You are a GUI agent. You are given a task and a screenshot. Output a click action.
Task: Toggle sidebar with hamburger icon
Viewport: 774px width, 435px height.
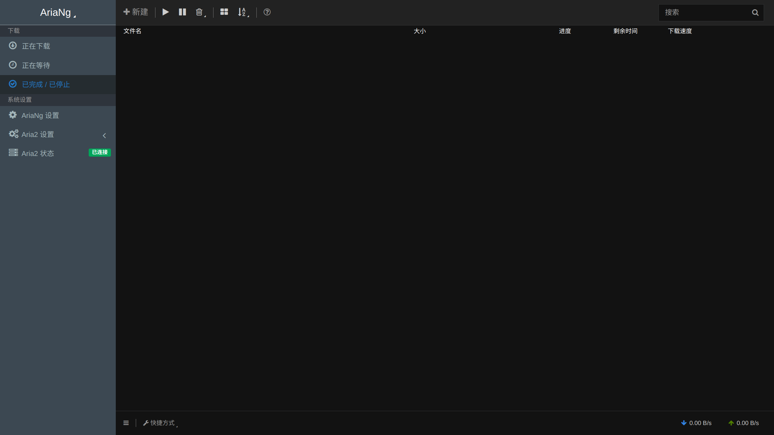click(126, 423)
